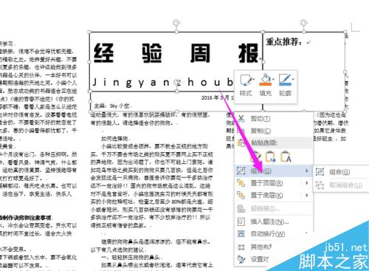The width and height of the screenshot is (369, 271).
Task: Click the 填充 (Fill) paint bucket icon
Action: (x=265, y=79)
